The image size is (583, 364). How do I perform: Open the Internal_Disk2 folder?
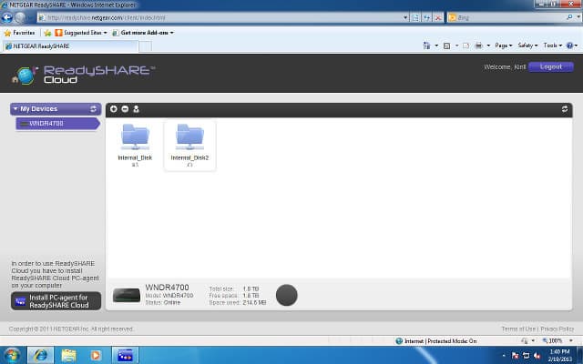(x=189, y=145)
